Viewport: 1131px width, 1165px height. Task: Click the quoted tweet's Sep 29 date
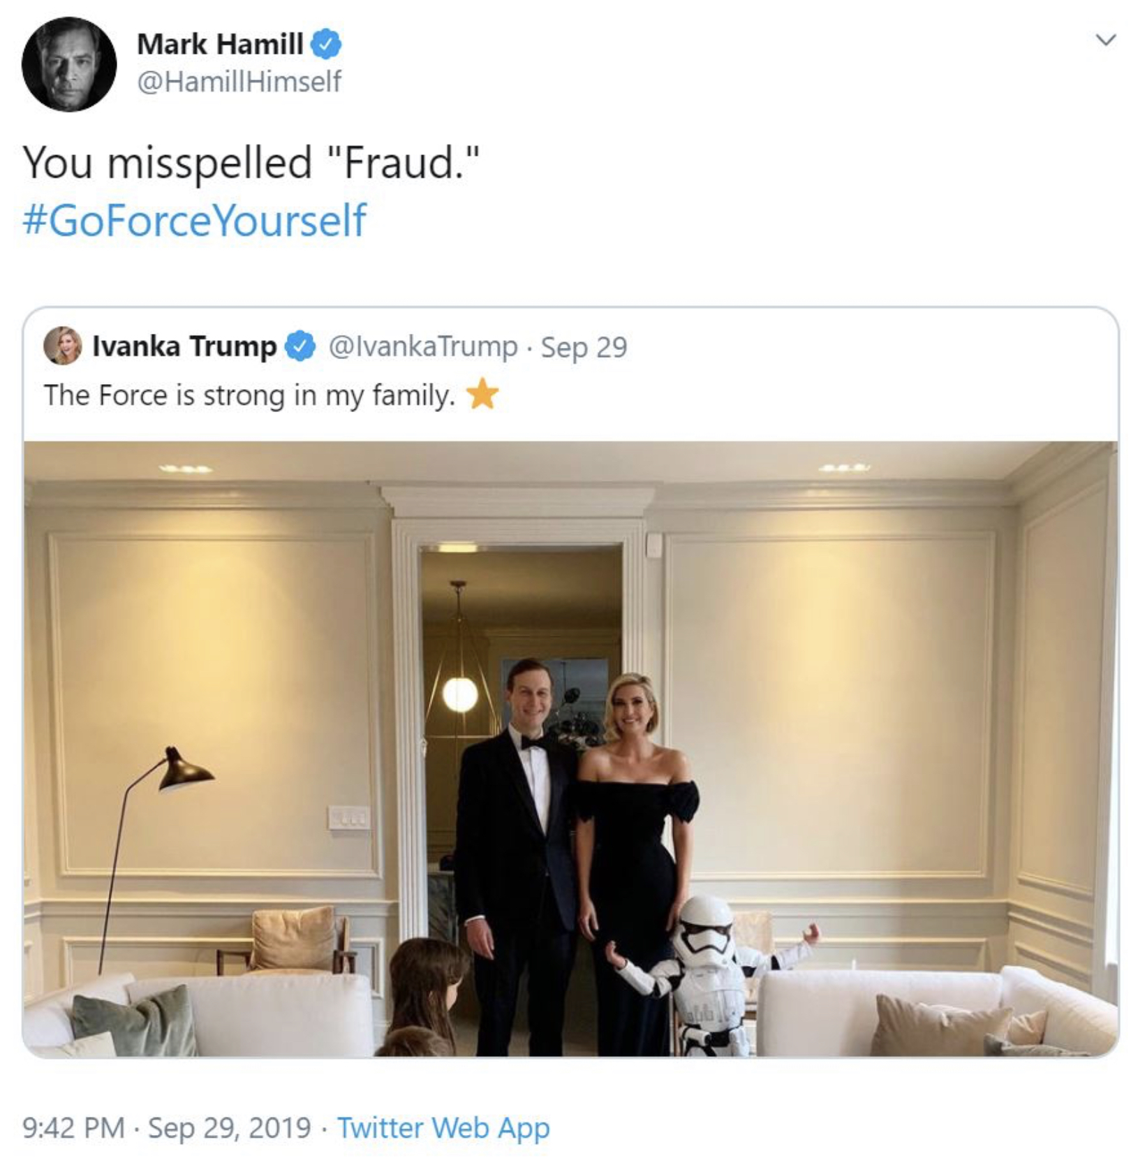pos(584,347)
